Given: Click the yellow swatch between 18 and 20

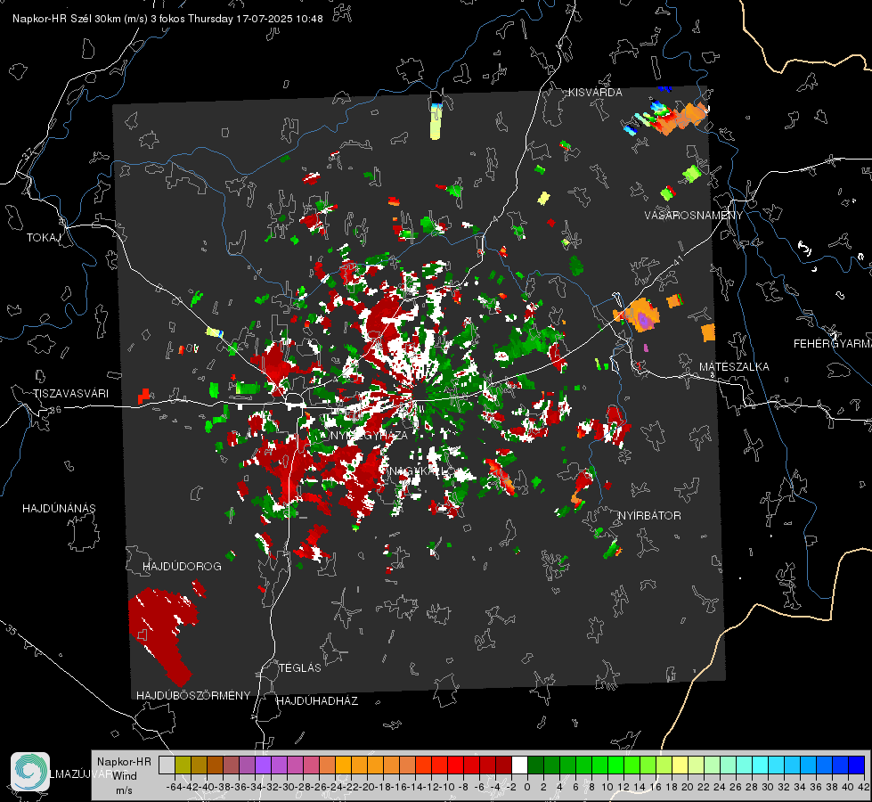Looking at the screenshot, I should tap(680, 765).
